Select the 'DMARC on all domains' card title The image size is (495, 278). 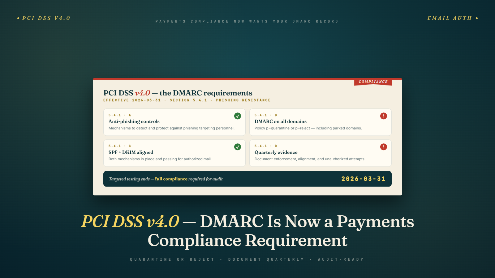click(281, 121)
